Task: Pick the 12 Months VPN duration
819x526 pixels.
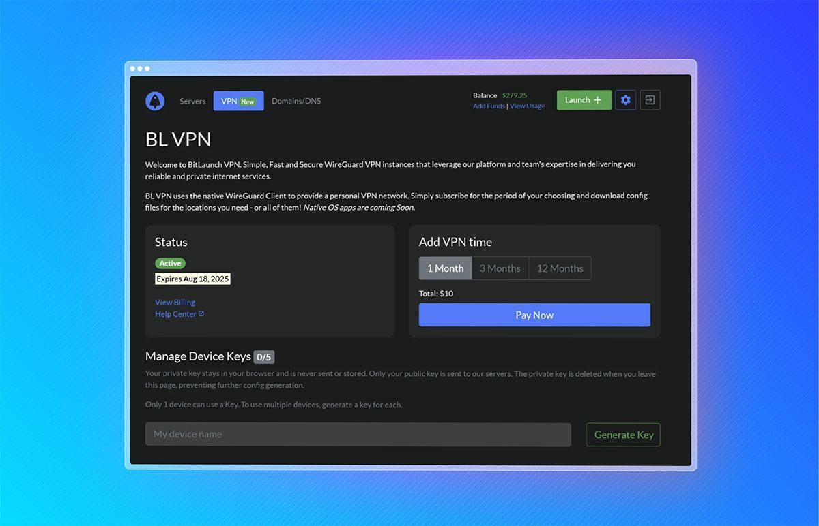Action: tap(560, 268)
